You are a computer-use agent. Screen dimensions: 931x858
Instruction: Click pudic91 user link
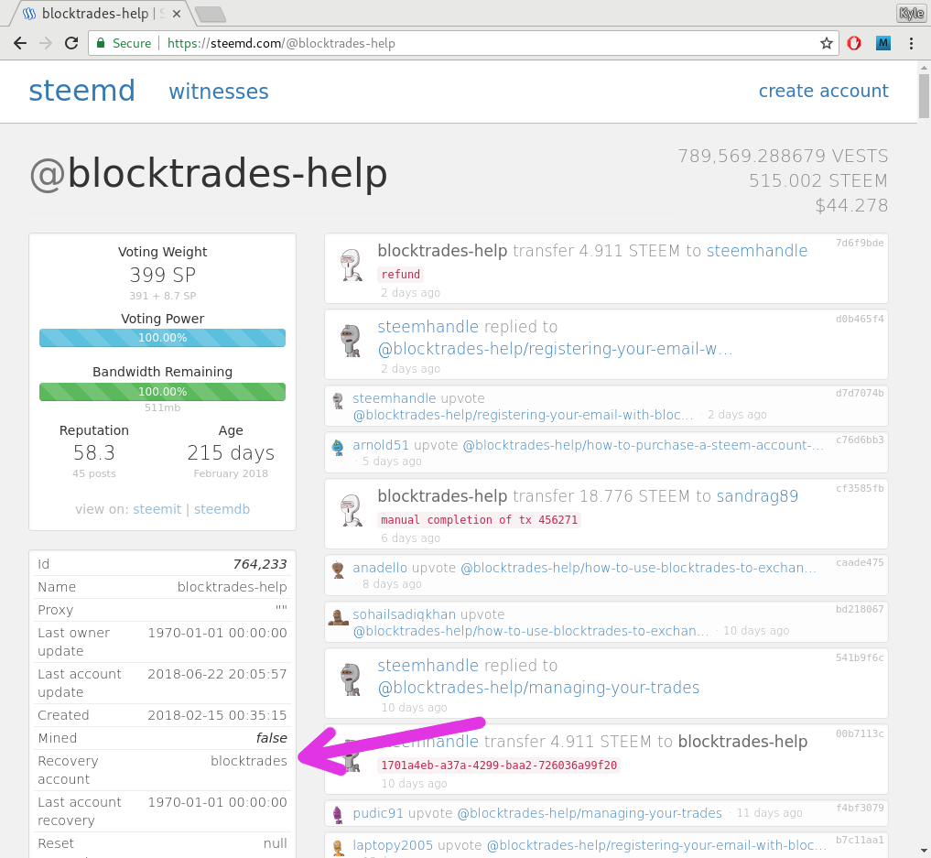click(x=378, y=813)
